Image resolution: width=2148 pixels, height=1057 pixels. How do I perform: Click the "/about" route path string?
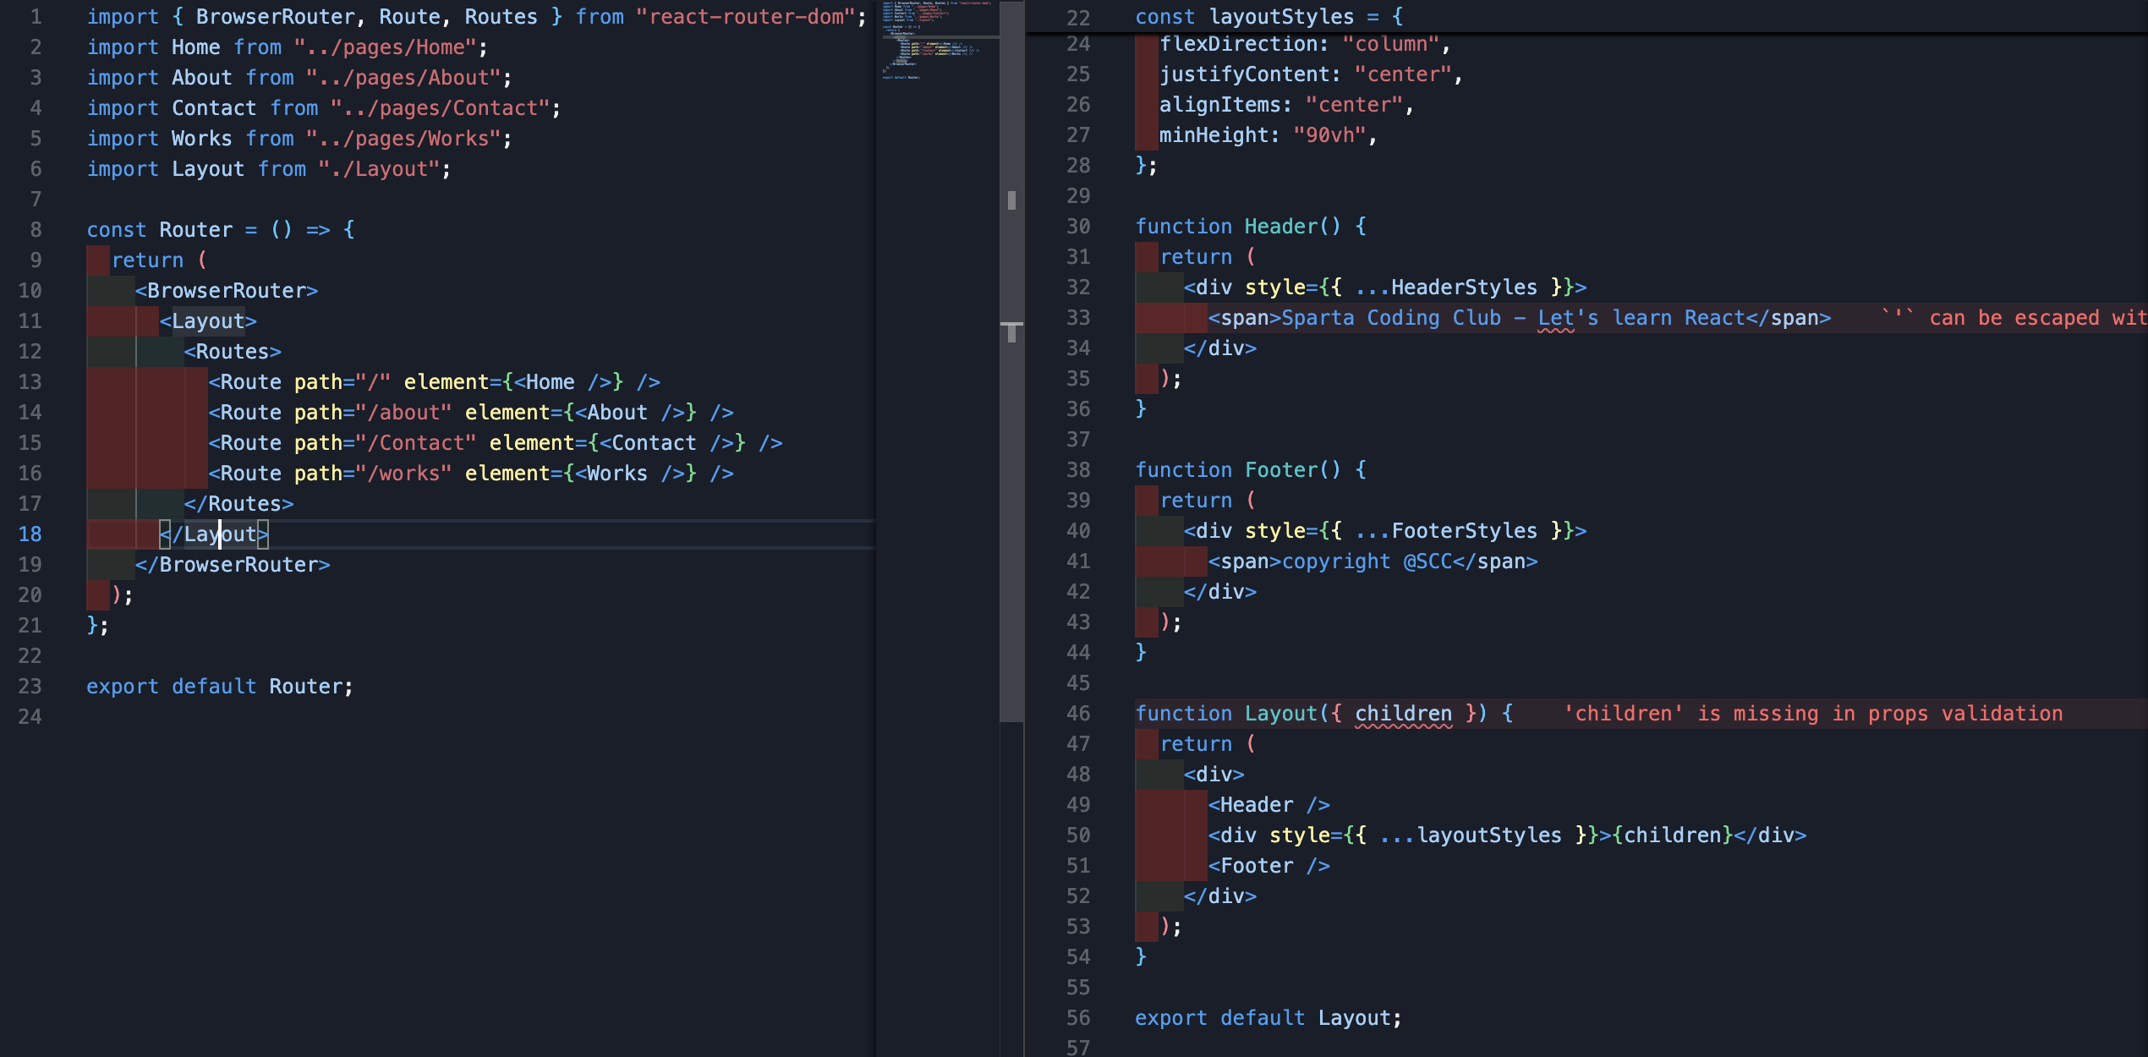coord(403,413)
